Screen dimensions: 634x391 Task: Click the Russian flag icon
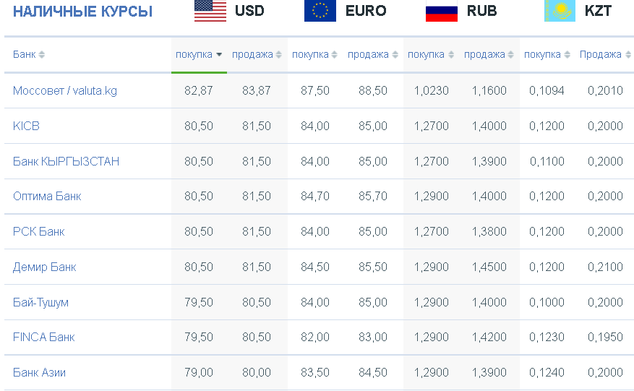click(x=441, y=12)
